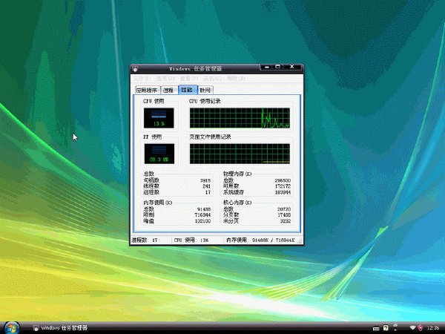Image resolution: width=445 pixels, height=334 pixels.
Task: Click the CPU usage gauge showing 13%
Action: coord(159,118)
